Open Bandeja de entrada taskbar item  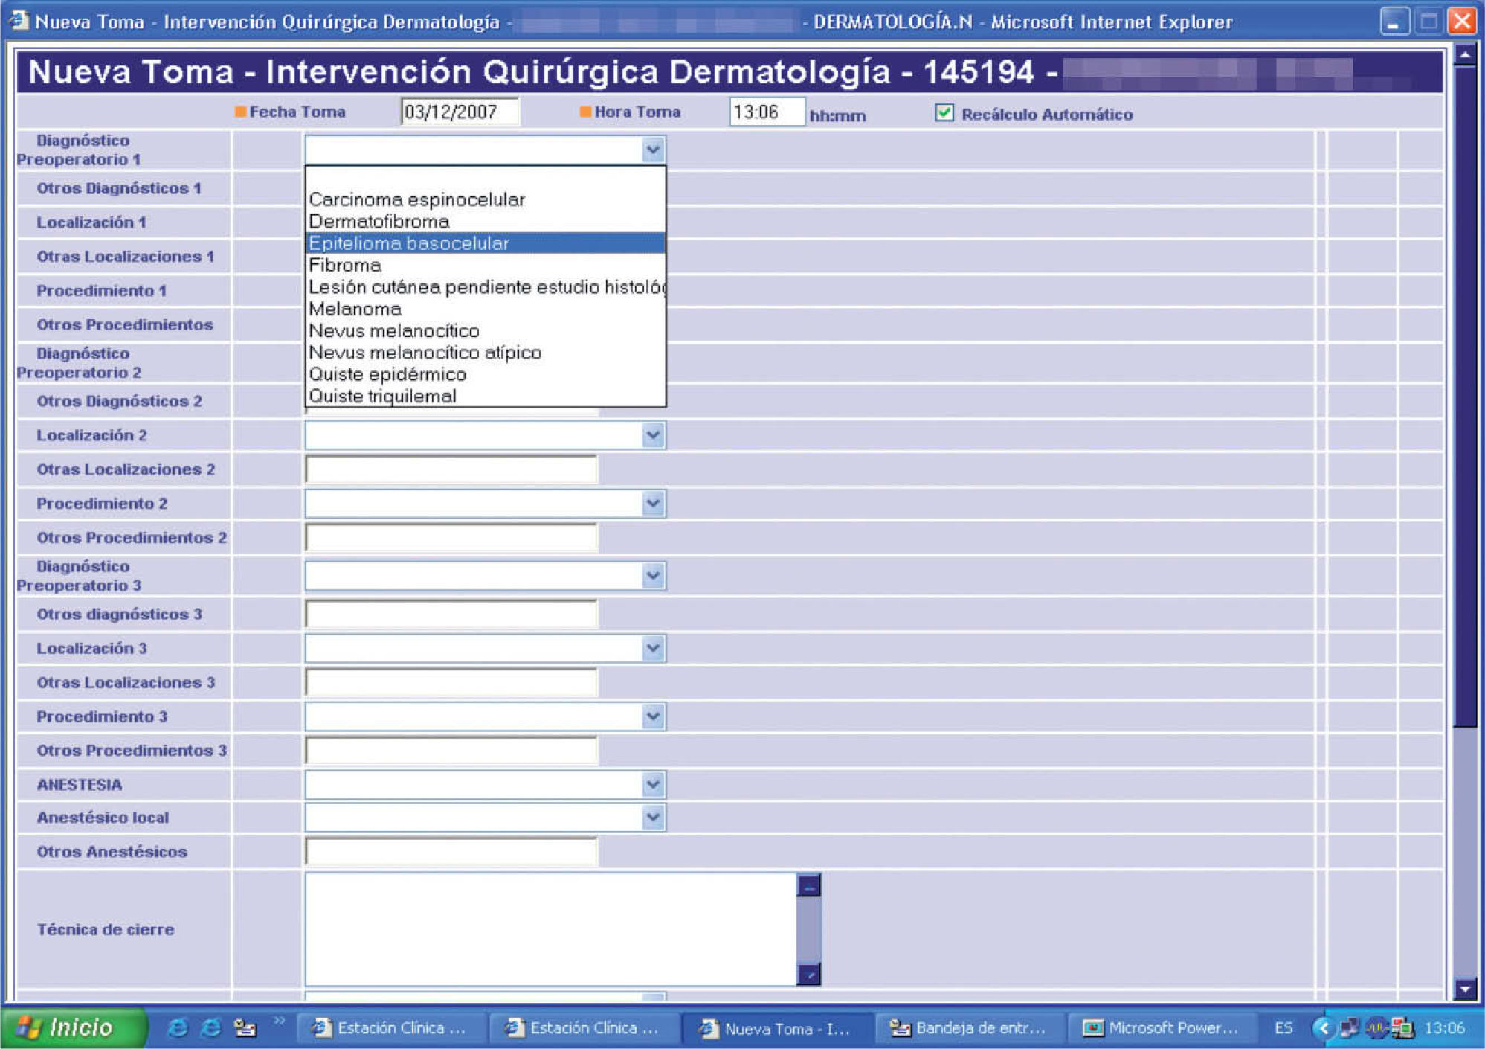click(x=968, y=1028)
